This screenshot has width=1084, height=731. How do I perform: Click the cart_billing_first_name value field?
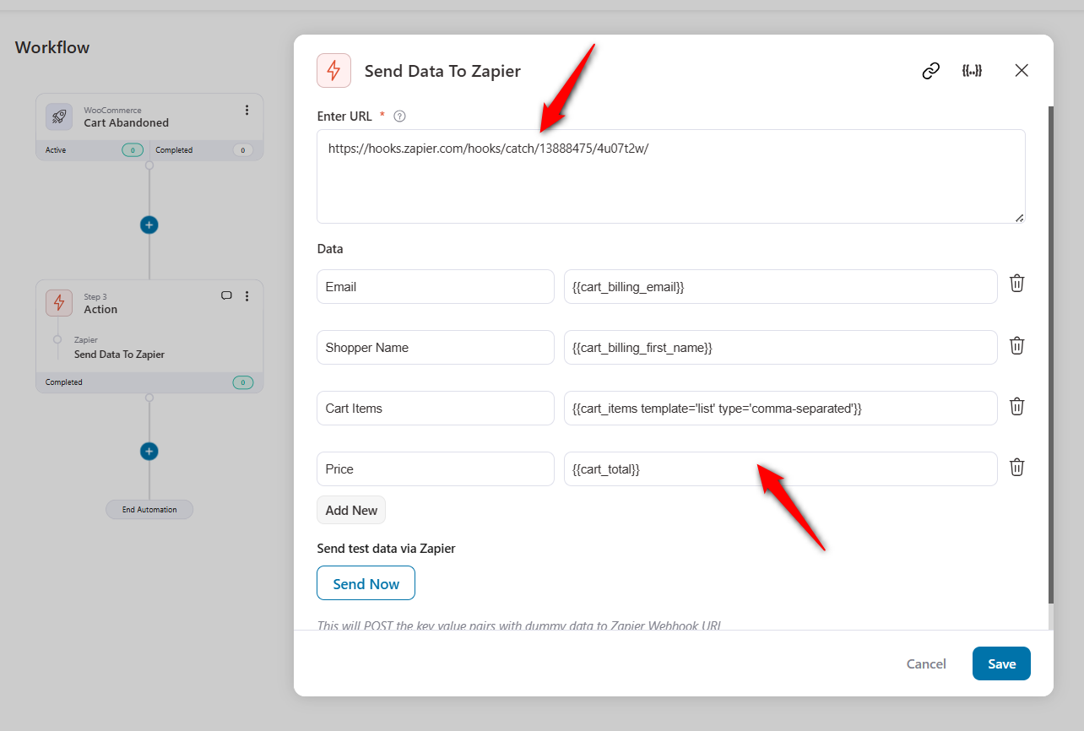(781, 348)
